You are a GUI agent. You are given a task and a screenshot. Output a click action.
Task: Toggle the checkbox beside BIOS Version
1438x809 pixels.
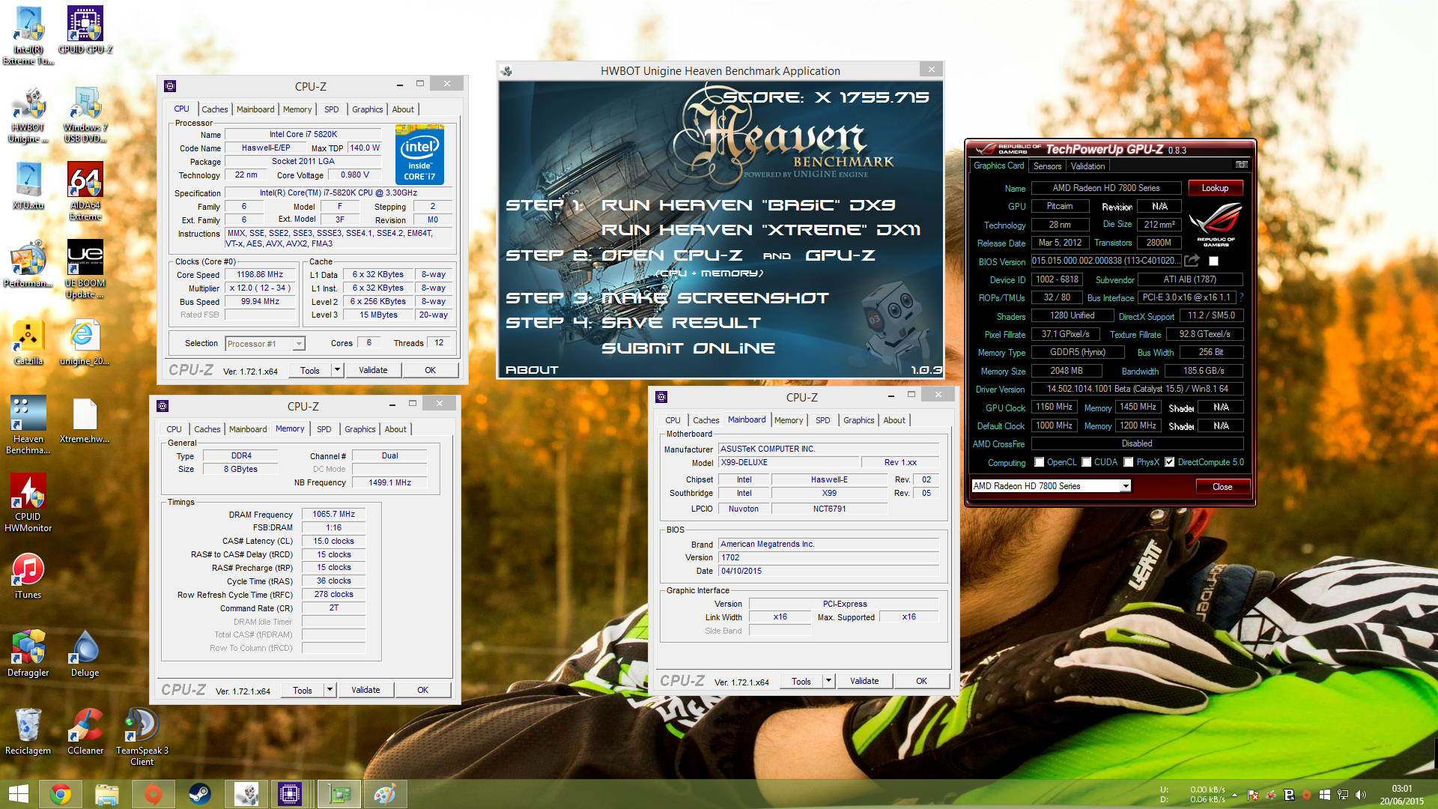pyautogui.click(x=1214, y=261)
